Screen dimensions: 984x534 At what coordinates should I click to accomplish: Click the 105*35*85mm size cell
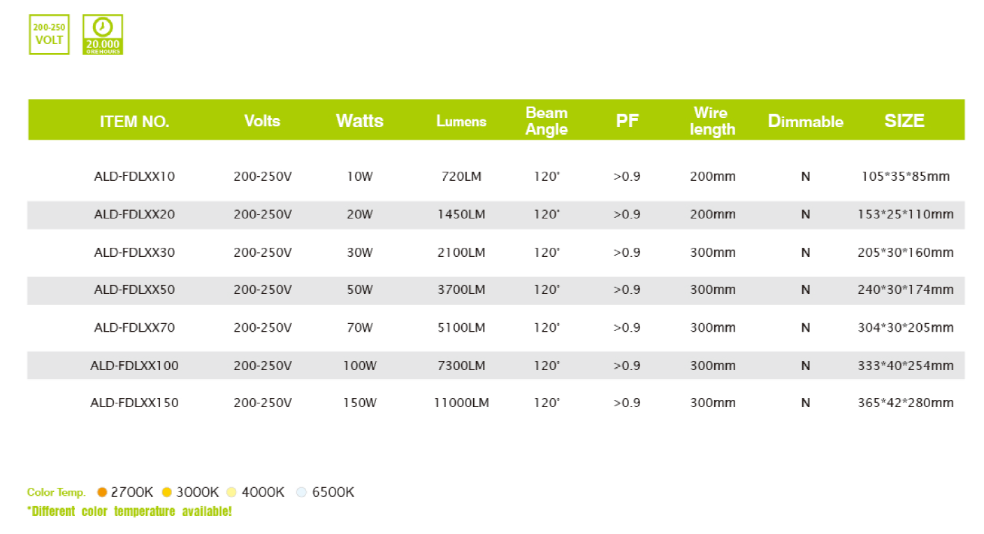(906, 177)
